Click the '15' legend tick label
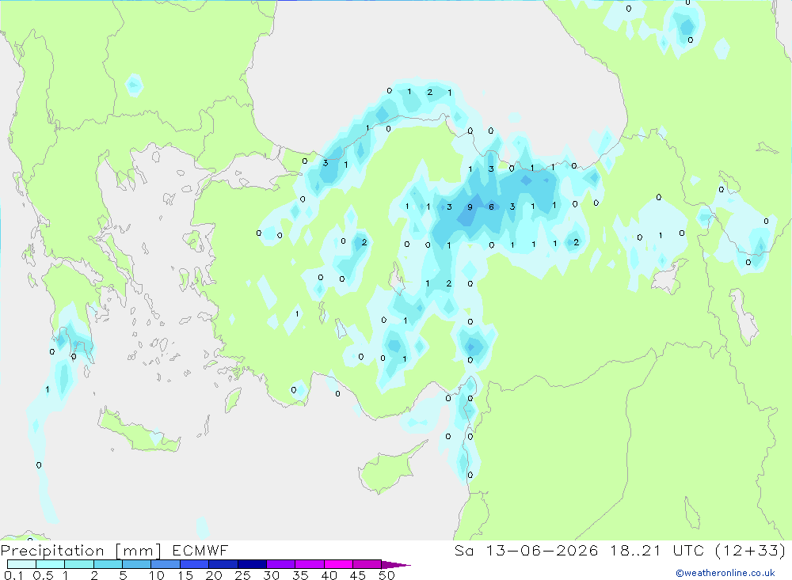Screen dimensions: 792x580 click(x=185, y=575)
